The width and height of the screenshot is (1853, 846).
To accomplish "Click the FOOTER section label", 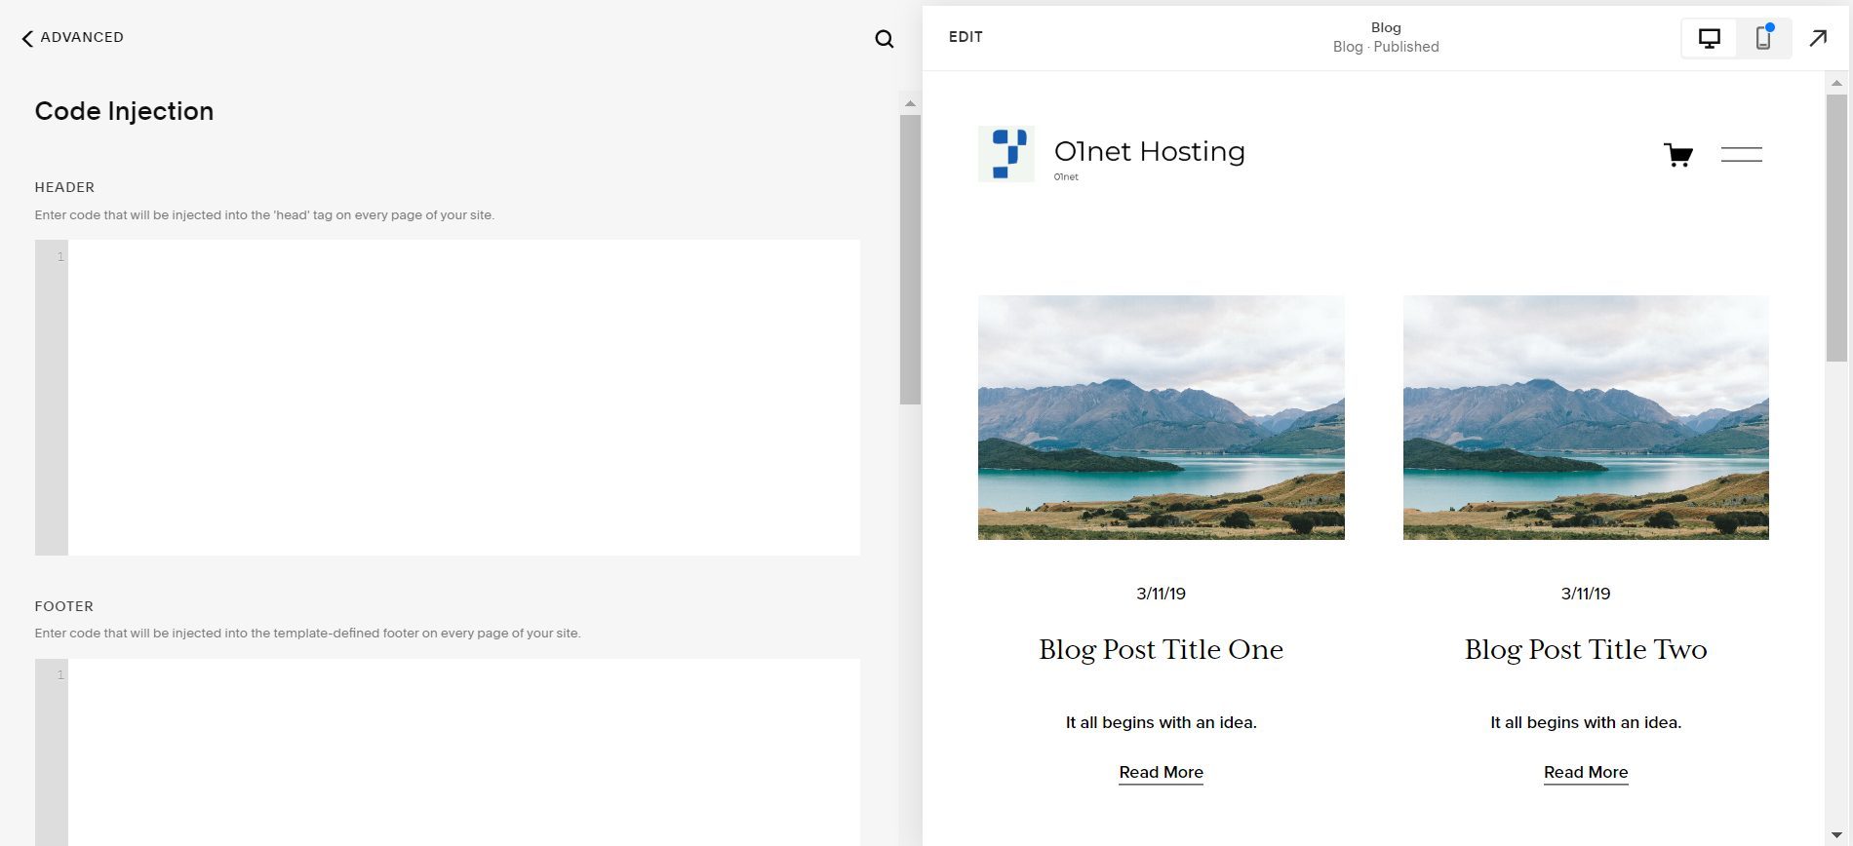I will pos(64,606).
